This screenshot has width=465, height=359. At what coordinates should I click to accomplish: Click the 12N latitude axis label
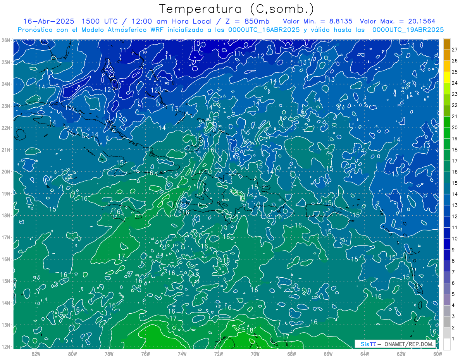[5, 346]
